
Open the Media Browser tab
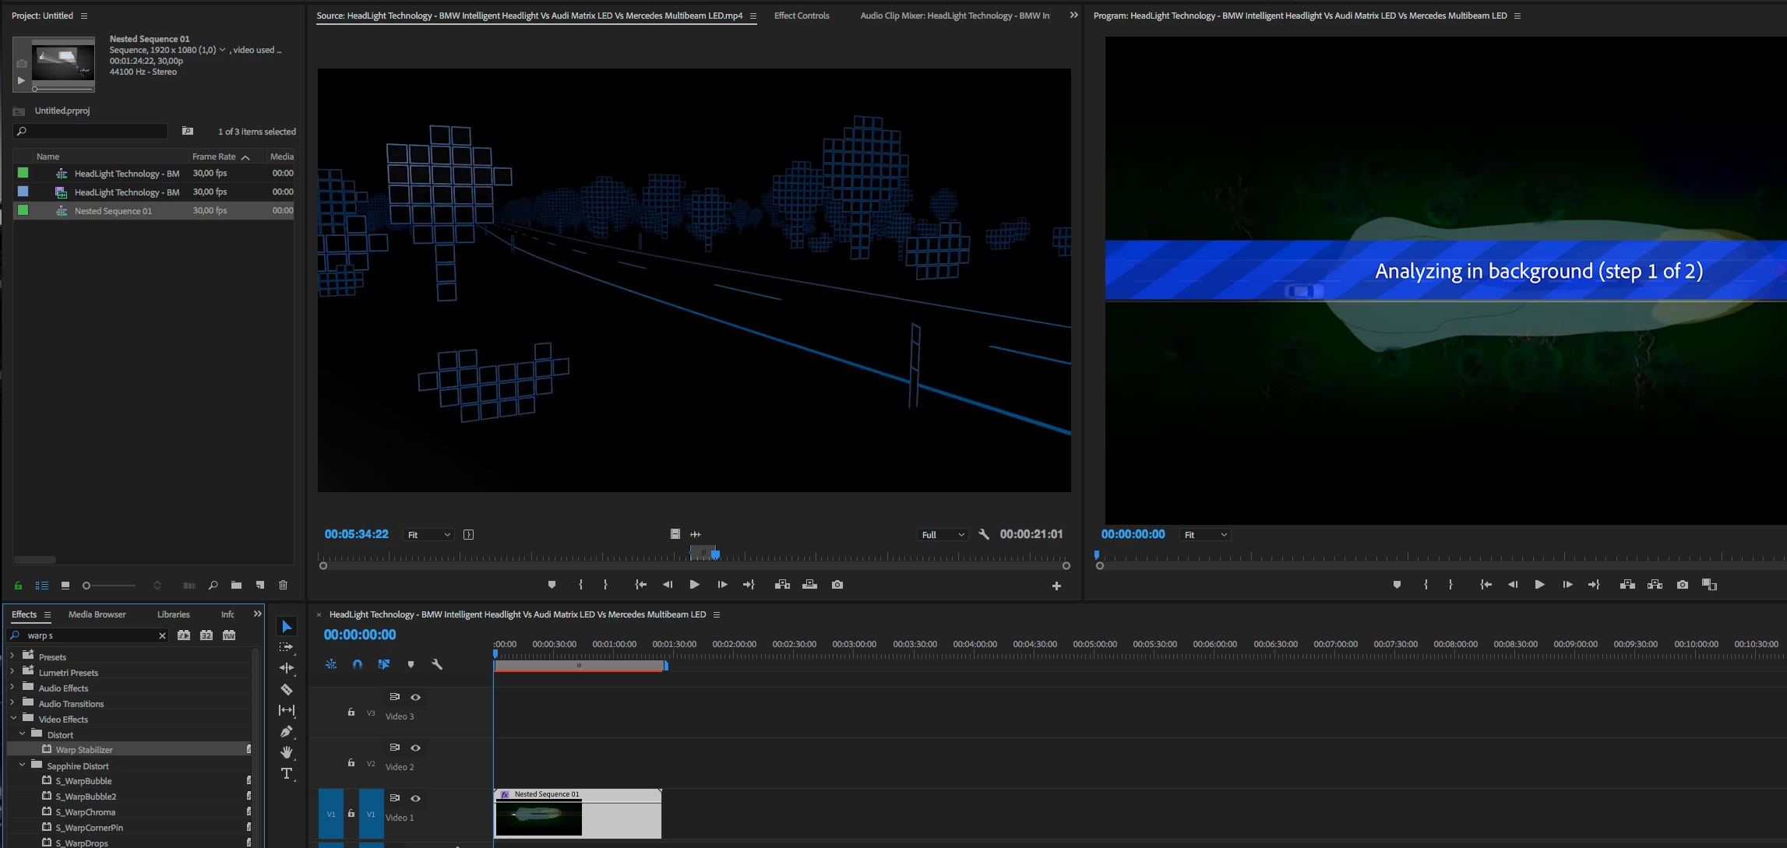(x=97, y=614)
